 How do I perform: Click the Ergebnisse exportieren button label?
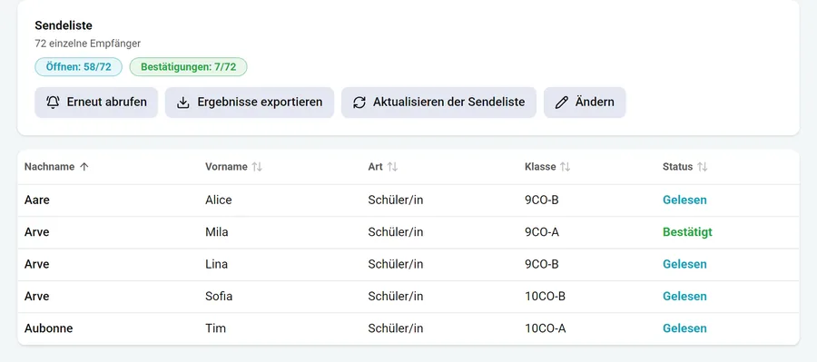(x=260, y=103)
